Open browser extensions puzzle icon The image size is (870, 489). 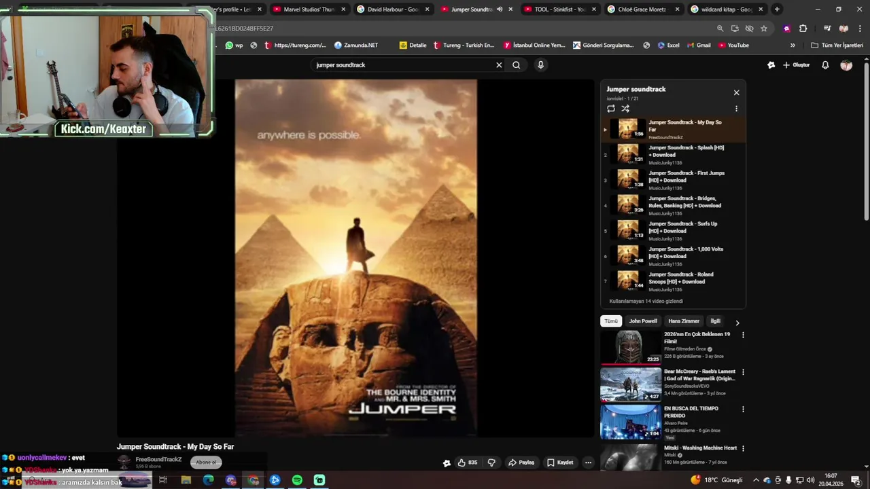(x=803, y=29)
